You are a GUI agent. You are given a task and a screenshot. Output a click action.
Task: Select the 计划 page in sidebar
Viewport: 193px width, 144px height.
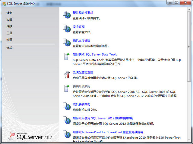click(x=9, y=13)
